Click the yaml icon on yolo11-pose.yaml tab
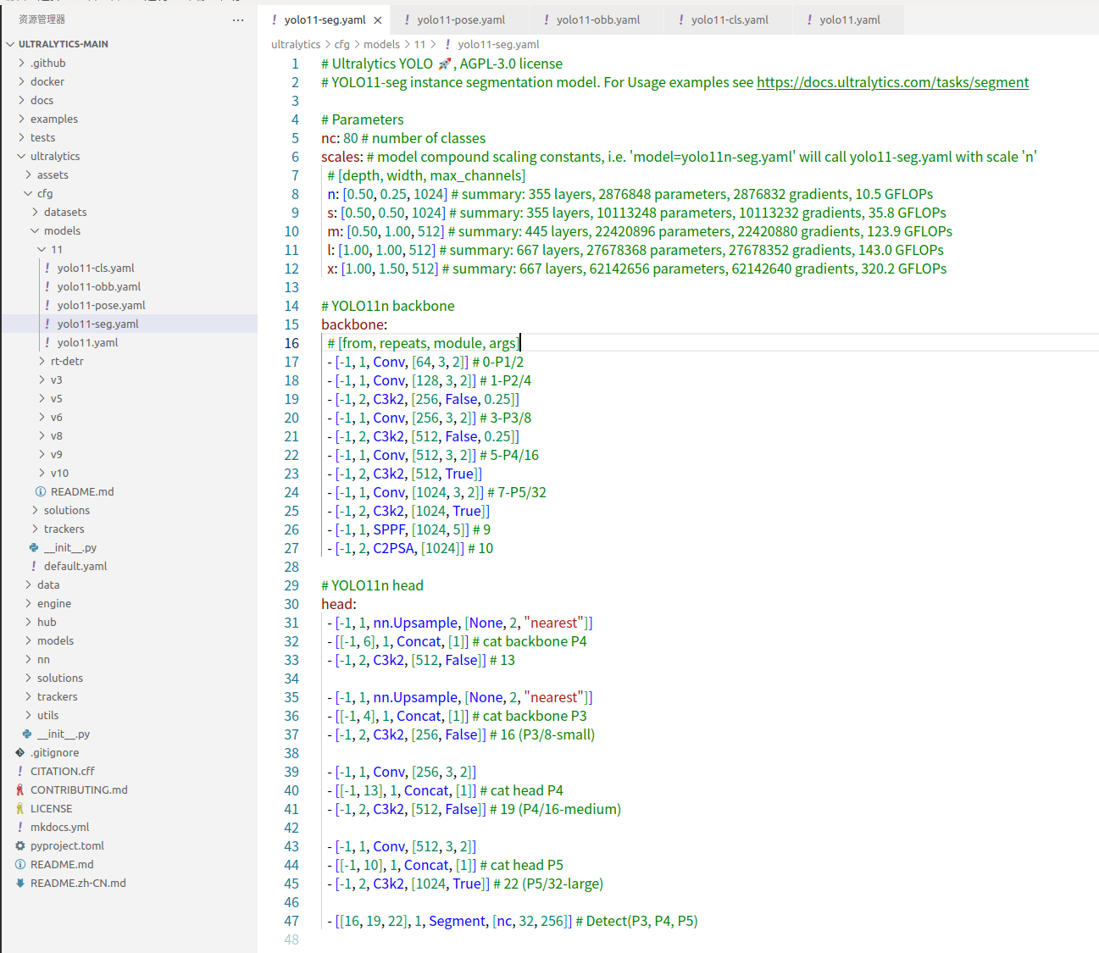Screen dimensions: 1099x953 408,19
